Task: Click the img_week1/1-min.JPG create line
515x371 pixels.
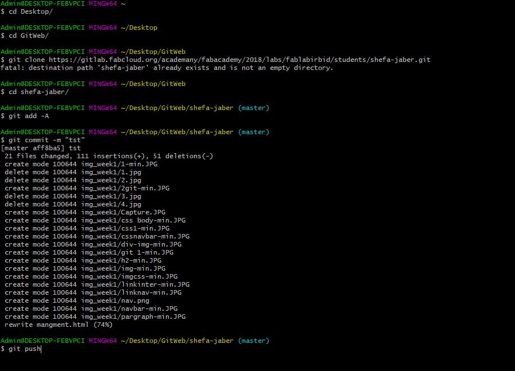Action: click(81, 164)
